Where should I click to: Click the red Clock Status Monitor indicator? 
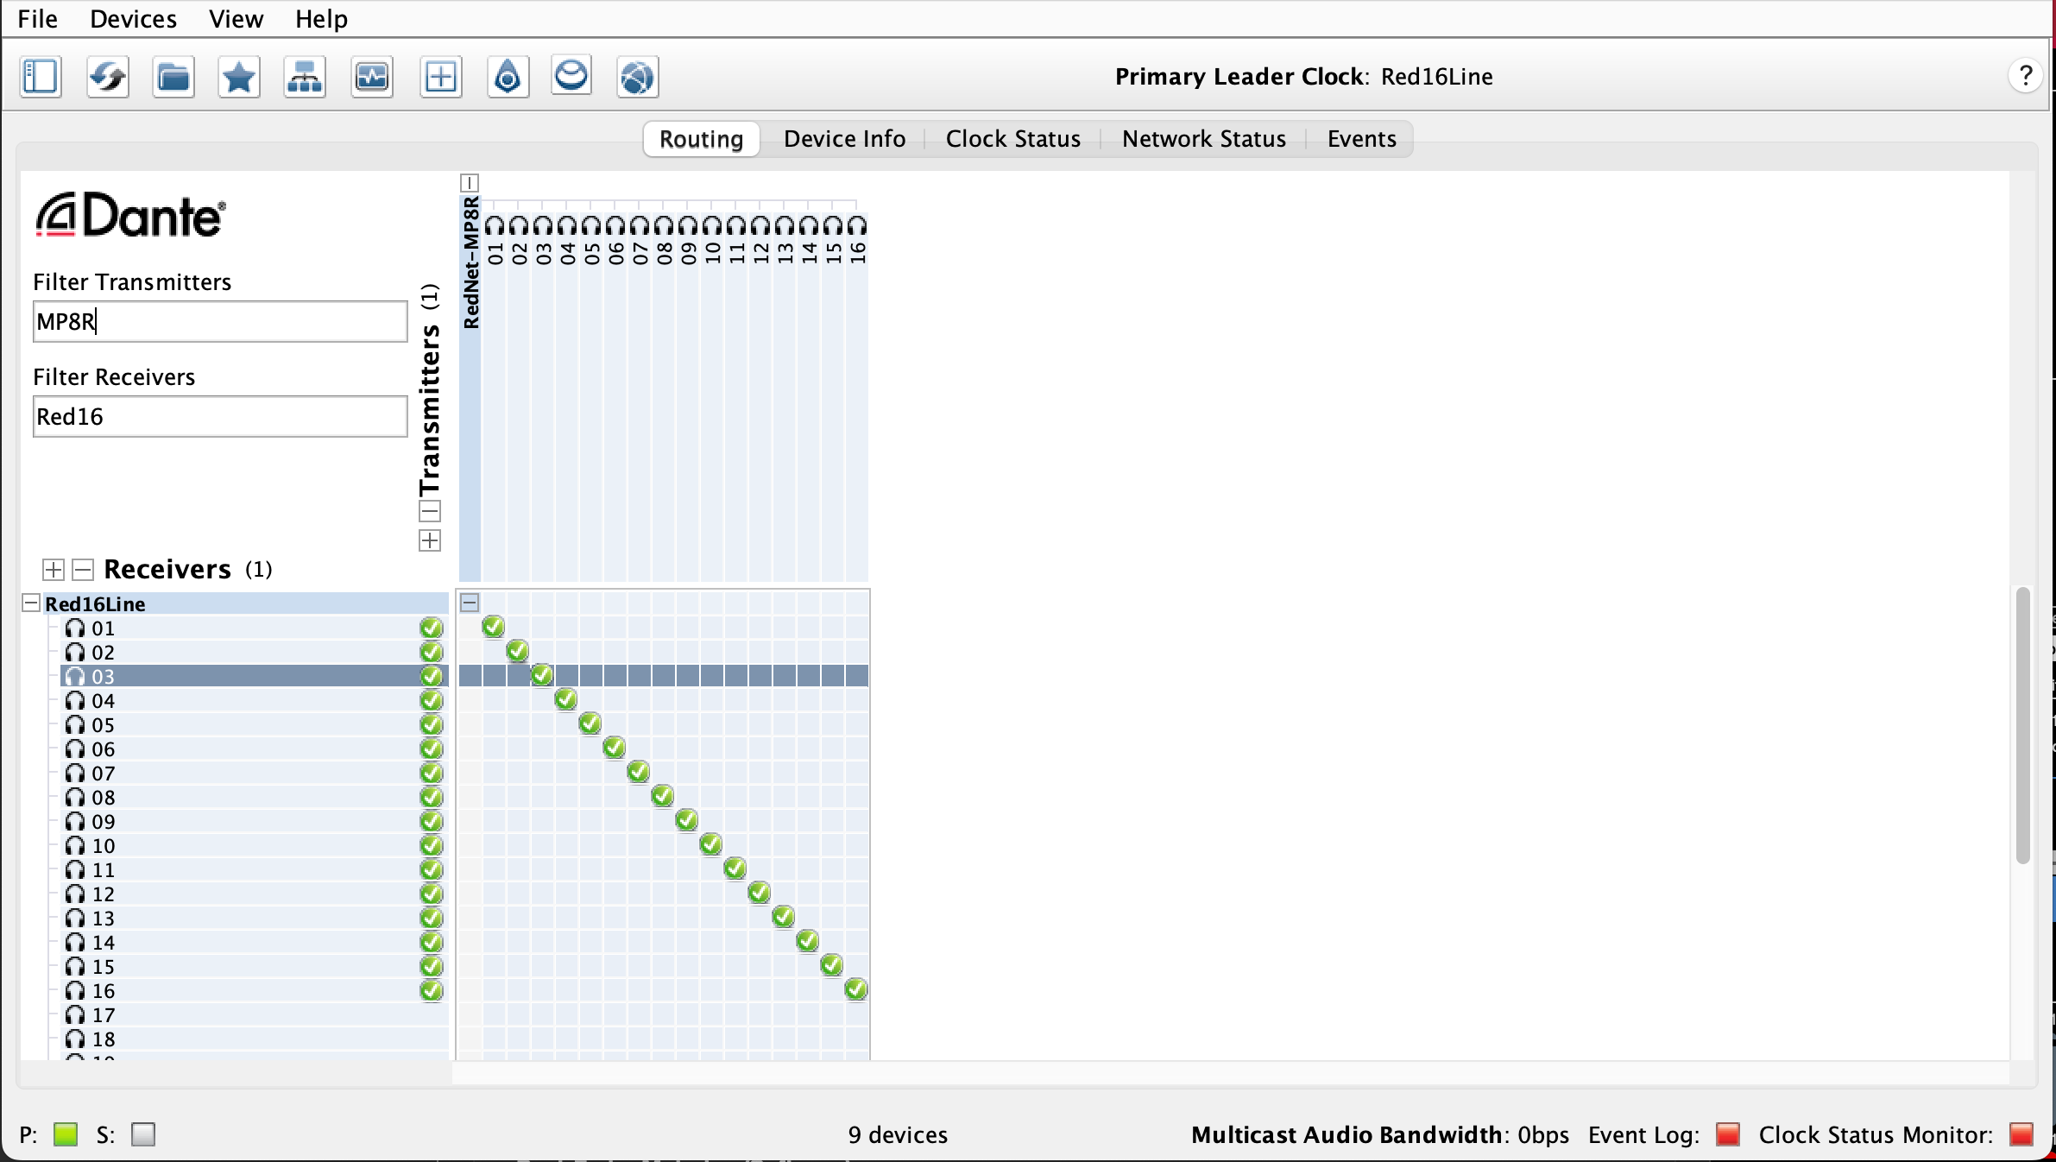coord(2021,1134)
